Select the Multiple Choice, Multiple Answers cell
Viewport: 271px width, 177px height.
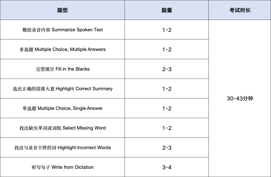tap(62, 49)
